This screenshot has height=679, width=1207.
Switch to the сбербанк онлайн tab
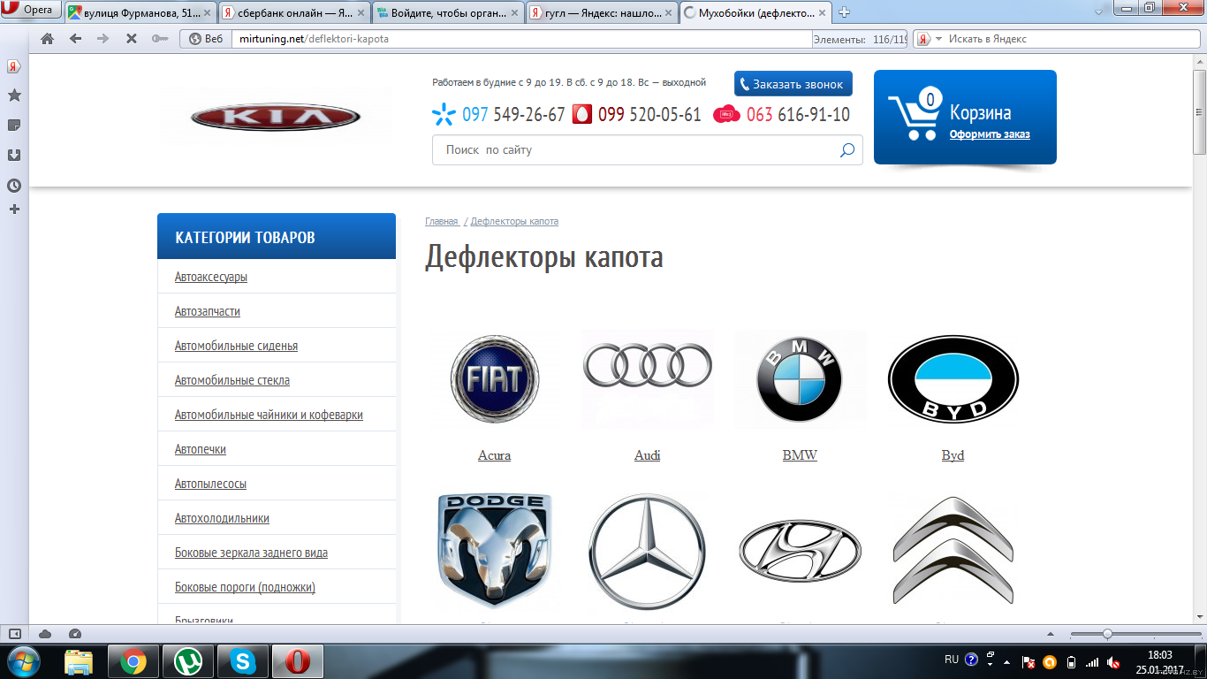coord(294,12)
